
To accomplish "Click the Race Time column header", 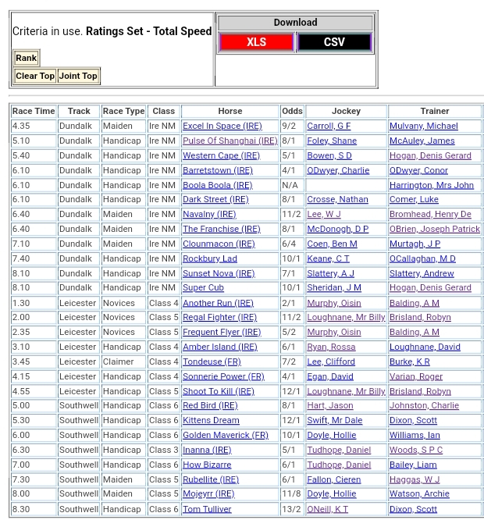I will click(34, 111).
